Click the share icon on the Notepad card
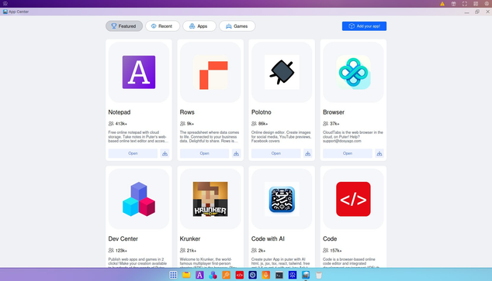This screenshot has height=281, width=492. (x=165, y=153)
